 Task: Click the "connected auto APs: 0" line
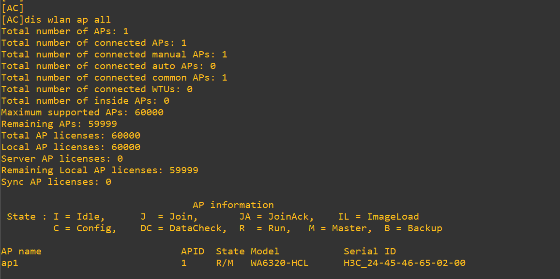[x=108, y=66]
